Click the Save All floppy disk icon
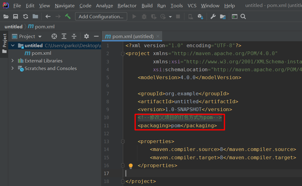The height and width of the screenshot is (186, 302). pos(16,16)
